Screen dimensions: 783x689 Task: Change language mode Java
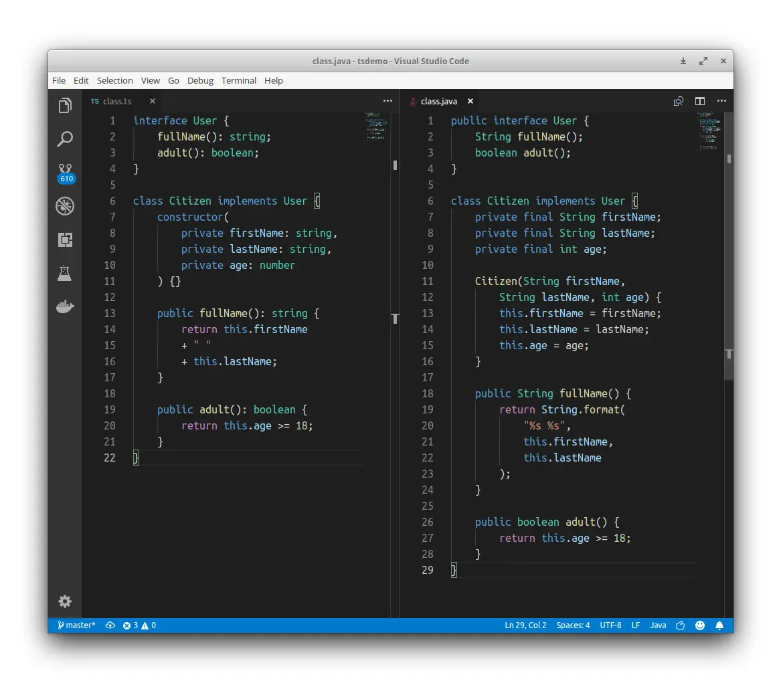[x=658, y=625]
